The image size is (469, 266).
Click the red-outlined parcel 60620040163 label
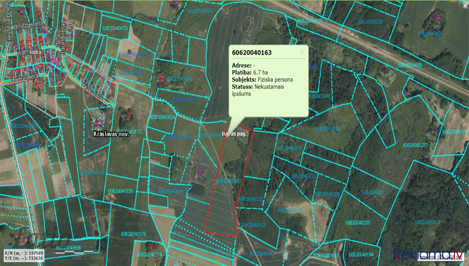[228, 181]
